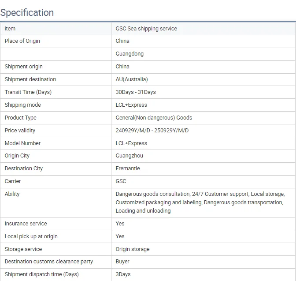Click the 'Place of Origin' label
The image size is (296, 281).
pyautogui.click(x=22, y=41)
